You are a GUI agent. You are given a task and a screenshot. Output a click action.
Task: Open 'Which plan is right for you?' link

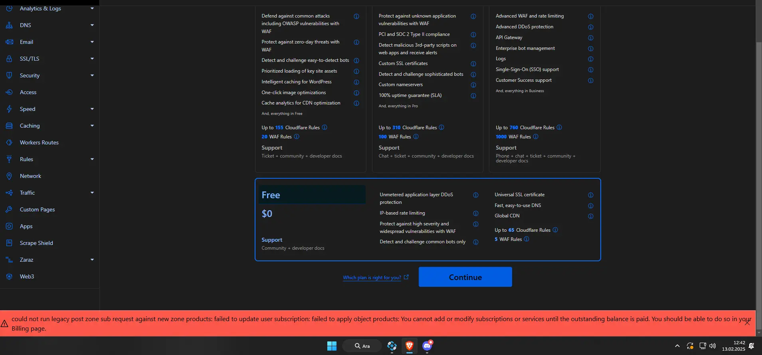(x=372, y=278)
